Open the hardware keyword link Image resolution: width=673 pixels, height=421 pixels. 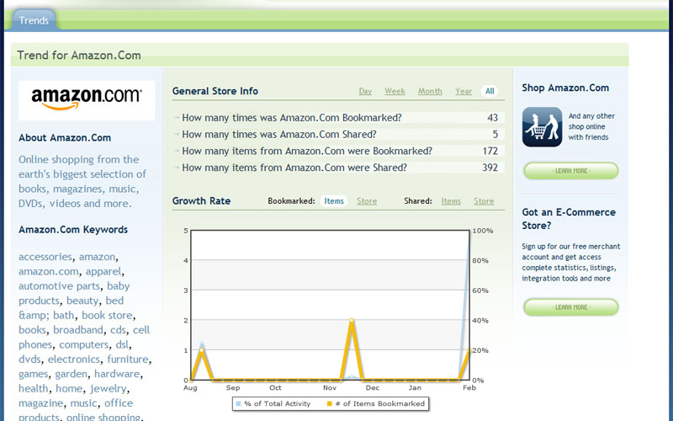coord(117,374)
